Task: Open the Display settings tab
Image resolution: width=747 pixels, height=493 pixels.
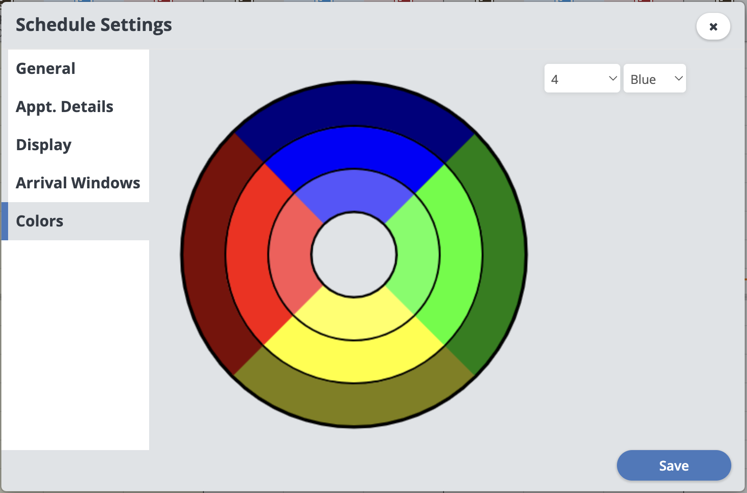Action: point(44,145)
